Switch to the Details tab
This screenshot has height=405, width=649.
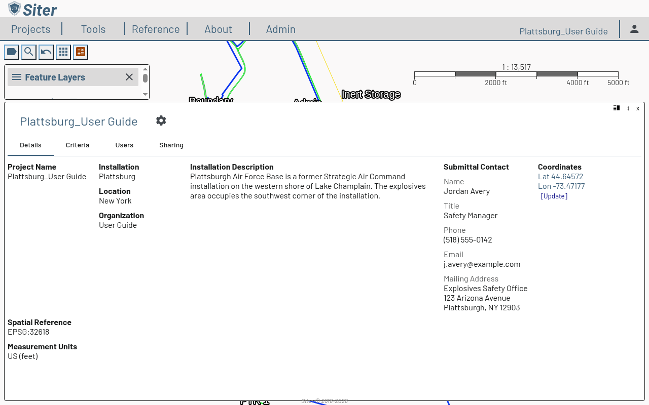pyautogui.click(x=30, y=145)
